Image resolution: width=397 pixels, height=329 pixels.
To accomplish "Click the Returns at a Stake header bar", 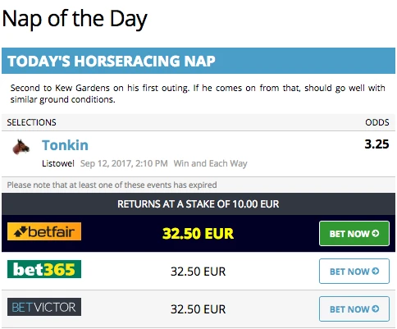I will pyautogui.click(x=198, y=204).
